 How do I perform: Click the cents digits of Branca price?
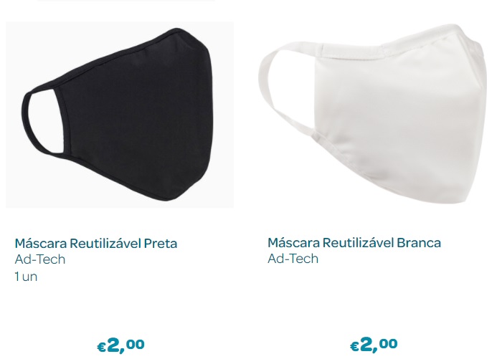[388, 343]
